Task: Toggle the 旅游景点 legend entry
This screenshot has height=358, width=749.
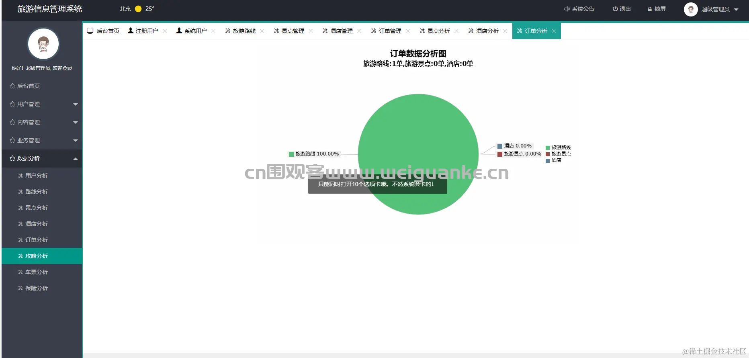Action: 558,154
